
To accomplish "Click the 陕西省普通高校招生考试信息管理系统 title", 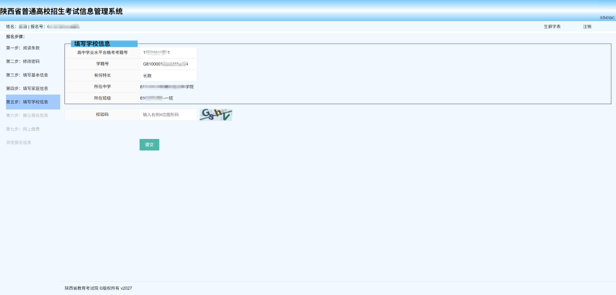I will 61,11.
